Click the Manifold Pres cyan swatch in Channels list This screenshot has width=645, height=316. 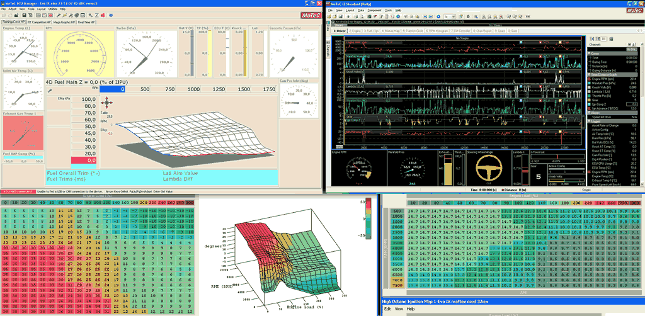[589, 83]
